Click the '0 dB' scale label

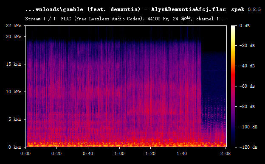245,26
